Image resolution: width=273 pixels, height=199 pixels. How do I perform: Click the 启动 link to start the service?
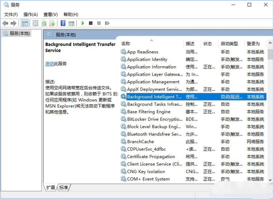pos(49,64)
